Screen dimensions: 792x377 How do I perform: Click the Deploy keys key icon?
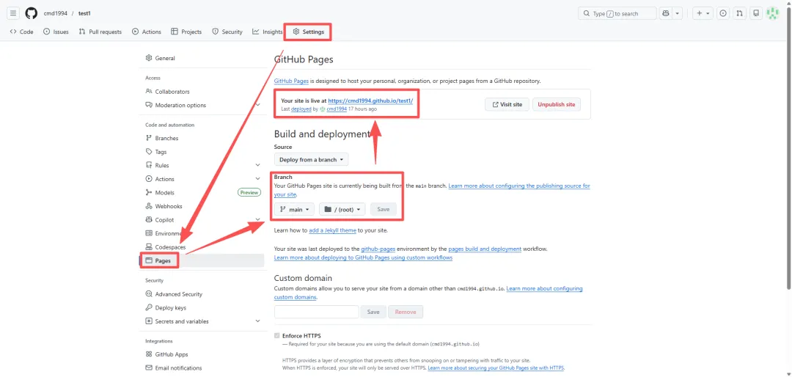(x=149, y=308)
